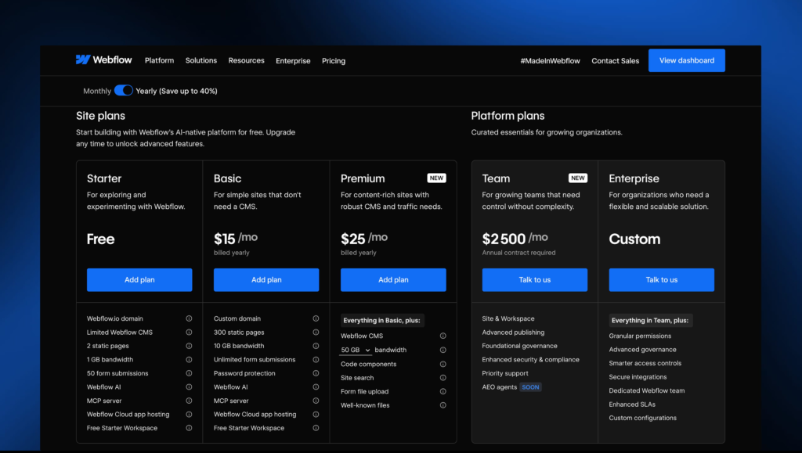Open the Resources nav menu
This screenshot has height=453, width=802.
pos(246,60)
